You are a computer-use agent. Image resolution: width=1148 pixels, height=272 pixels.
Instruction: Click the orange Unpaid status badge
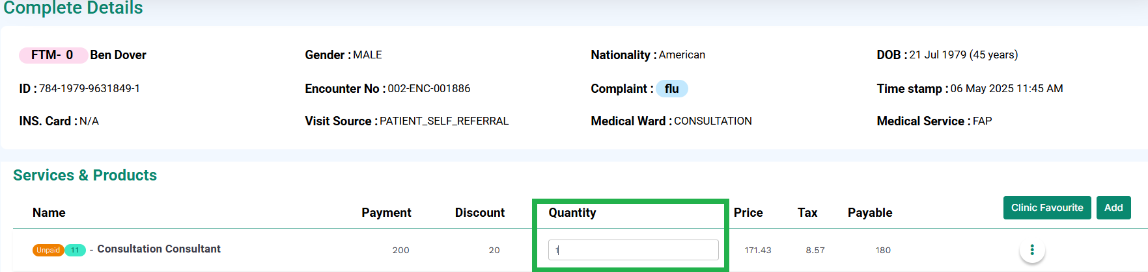48,250
